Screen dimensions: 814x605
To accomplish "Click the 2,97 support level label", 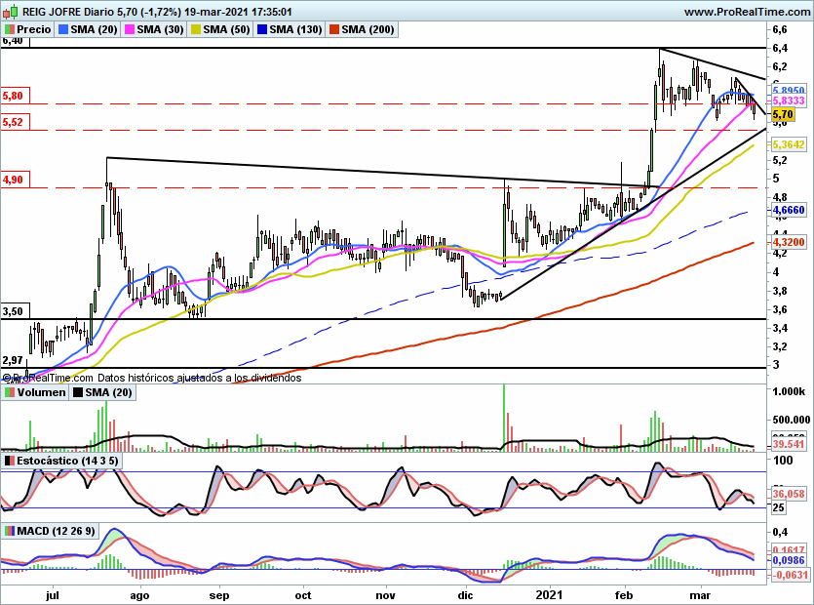I will point(13,361).
